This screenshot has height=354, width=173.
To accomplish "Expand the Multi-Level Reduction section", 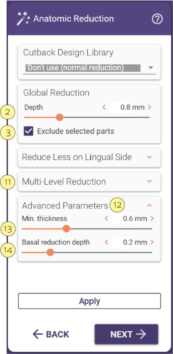I will (90, 181).
